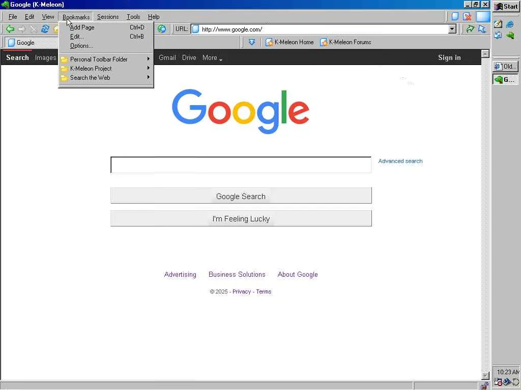Screen dimensions: 521x390
Task: Click the green K-Meleon quick launch icon
Action: (510, 35)
